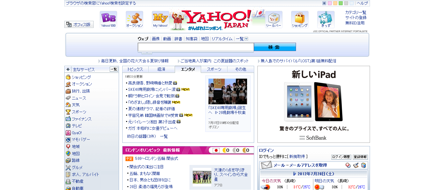Open the 宇宙兄弟 韓国映画祭でW受賞 headline

coord(153,115)
